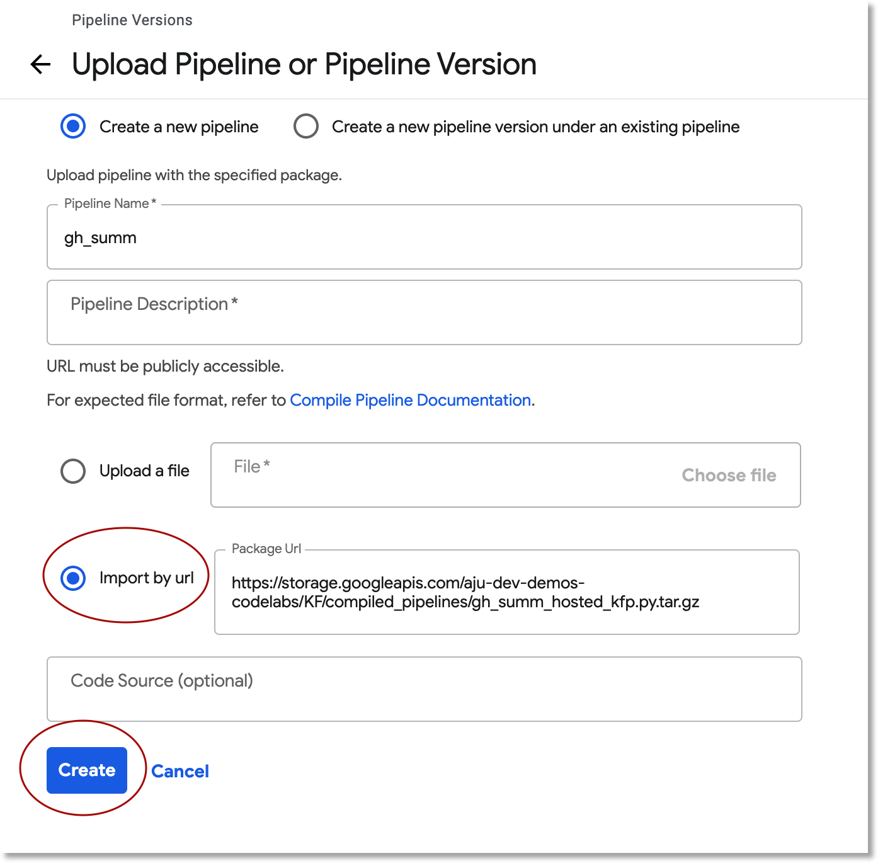Open the Compile Pipeline Documentation link
This screenshot has height=863, width=878.
point(411,401)
